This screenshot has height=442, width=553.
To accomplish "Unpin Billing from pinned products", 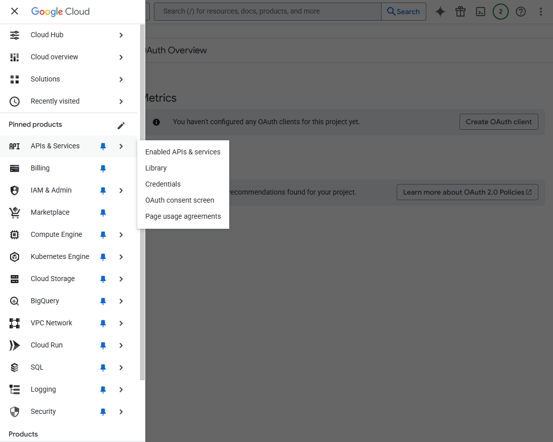I will tap(103, 168).
